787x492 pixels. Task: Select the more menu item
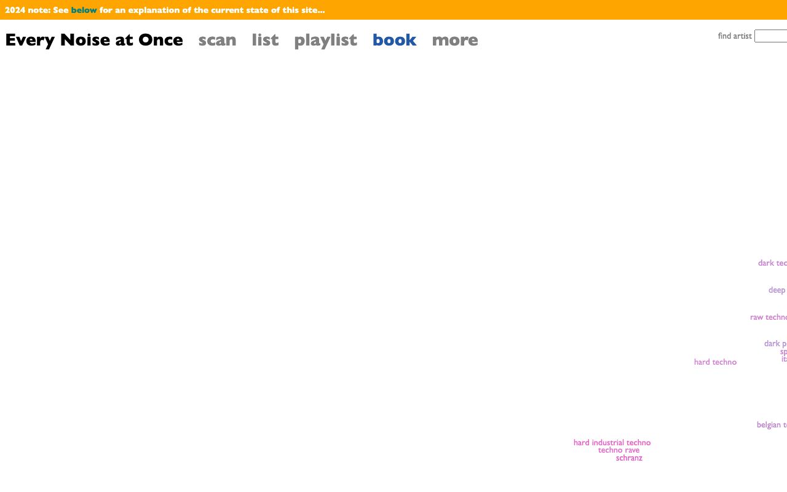[x=454, y=39]
